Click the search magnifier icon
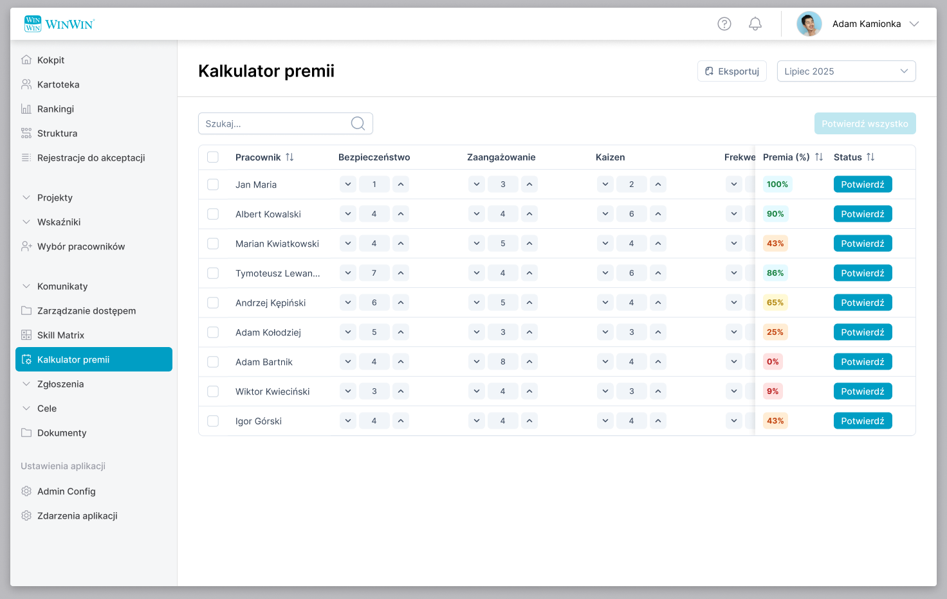Image resolution: width=947 pixels, height=599 pixels. pos(358,123)
